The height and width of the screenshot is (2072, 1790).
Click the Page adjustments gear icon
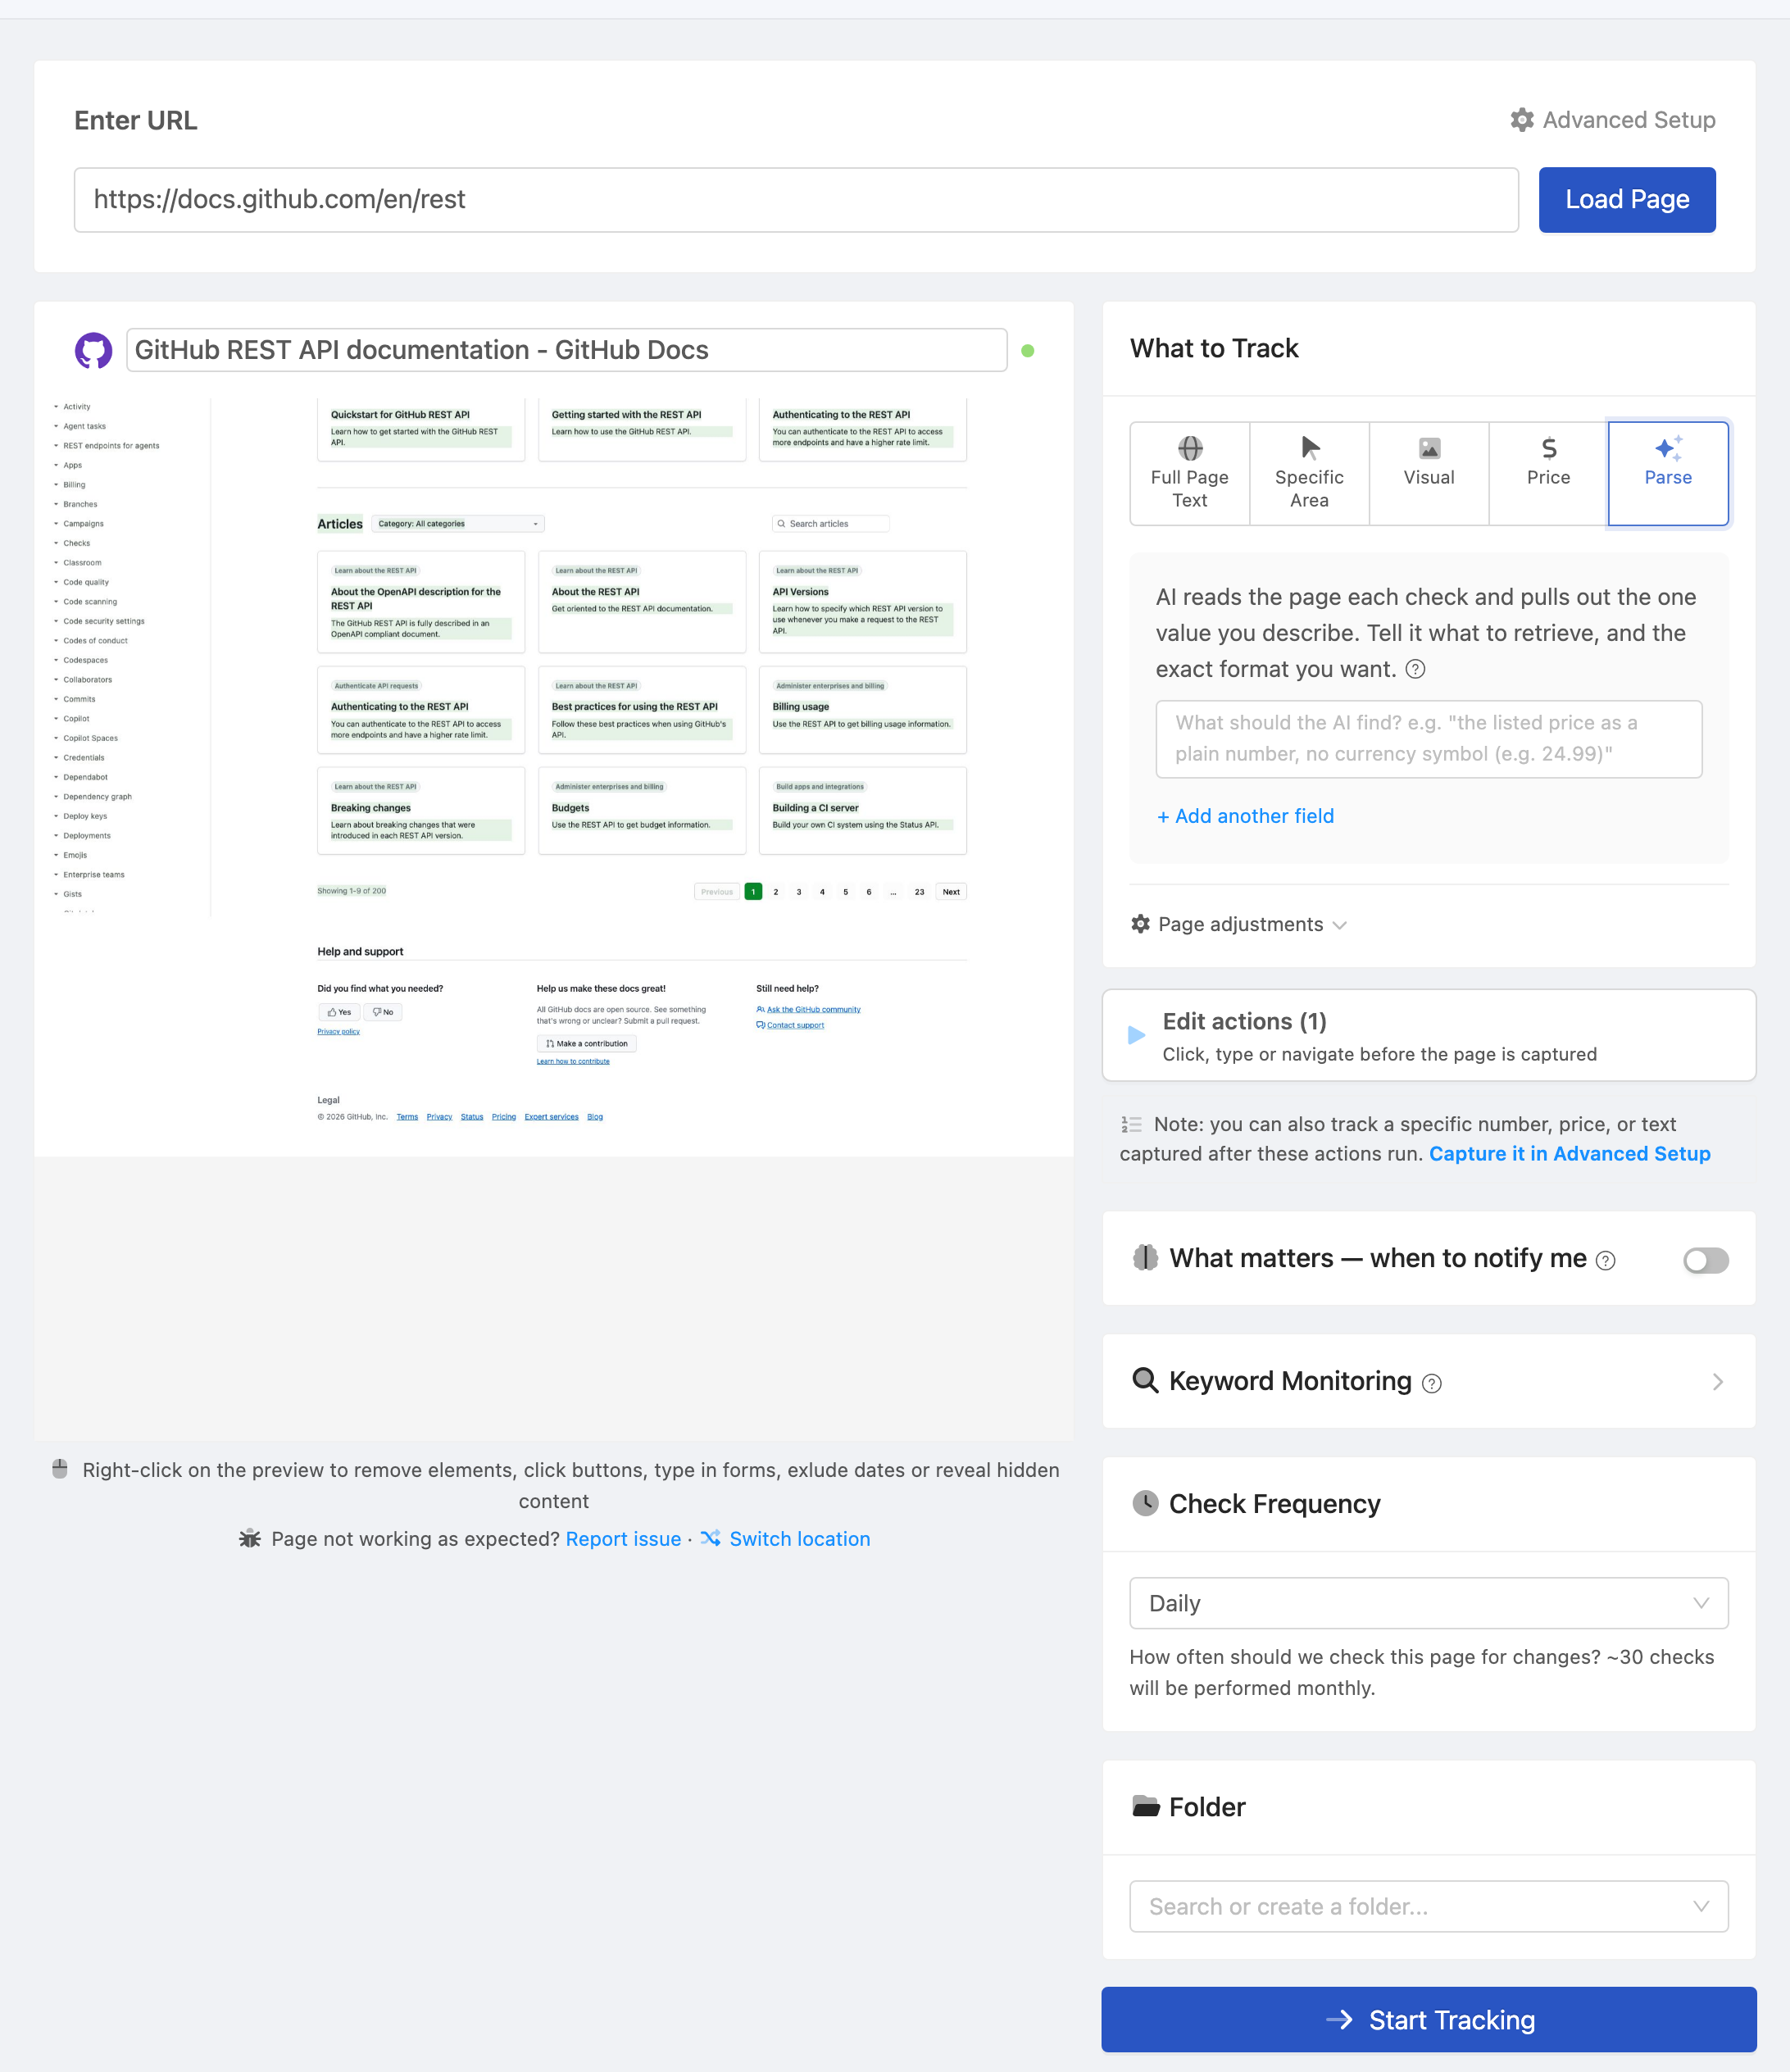click(1140, 924)
